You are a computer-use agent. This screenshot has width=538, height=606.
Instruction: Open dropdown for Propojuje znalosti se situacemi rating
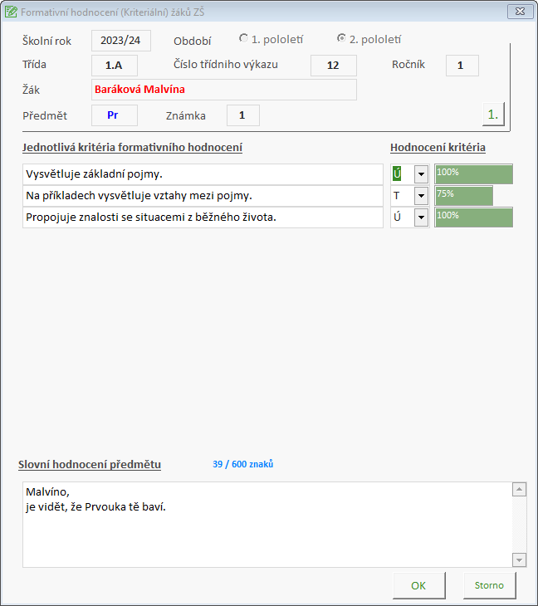(421, 217)
